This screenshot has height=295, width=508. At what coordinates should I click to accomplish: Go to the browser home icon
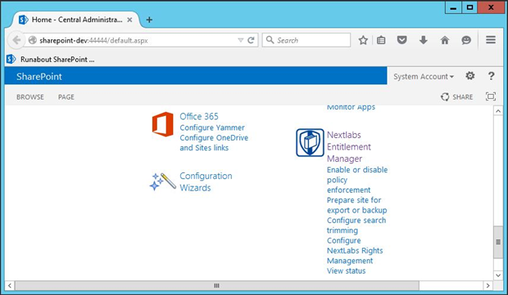pyautogui.click(x=445, y=40)
